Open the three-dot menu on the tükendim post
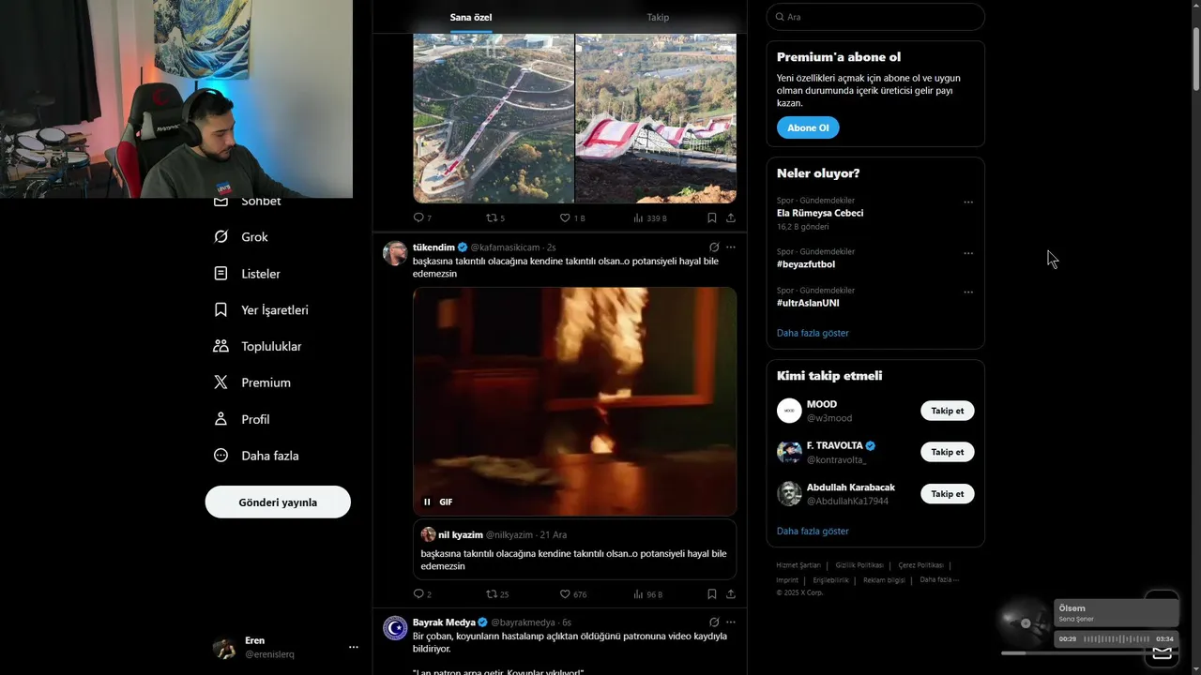 pyautogui.click(x=731, y=247)
